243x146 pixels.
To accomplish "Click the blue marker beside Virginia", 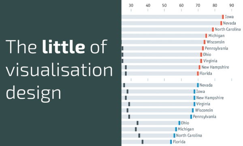I will (194, 104).
